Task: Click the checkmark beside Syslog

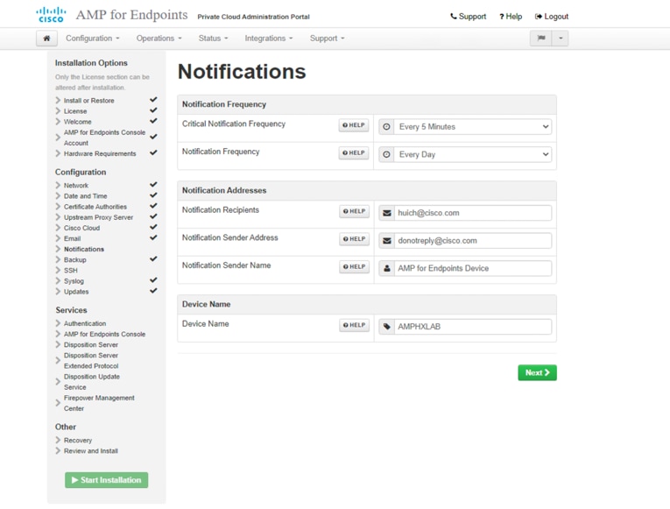Action: [153, 280]
